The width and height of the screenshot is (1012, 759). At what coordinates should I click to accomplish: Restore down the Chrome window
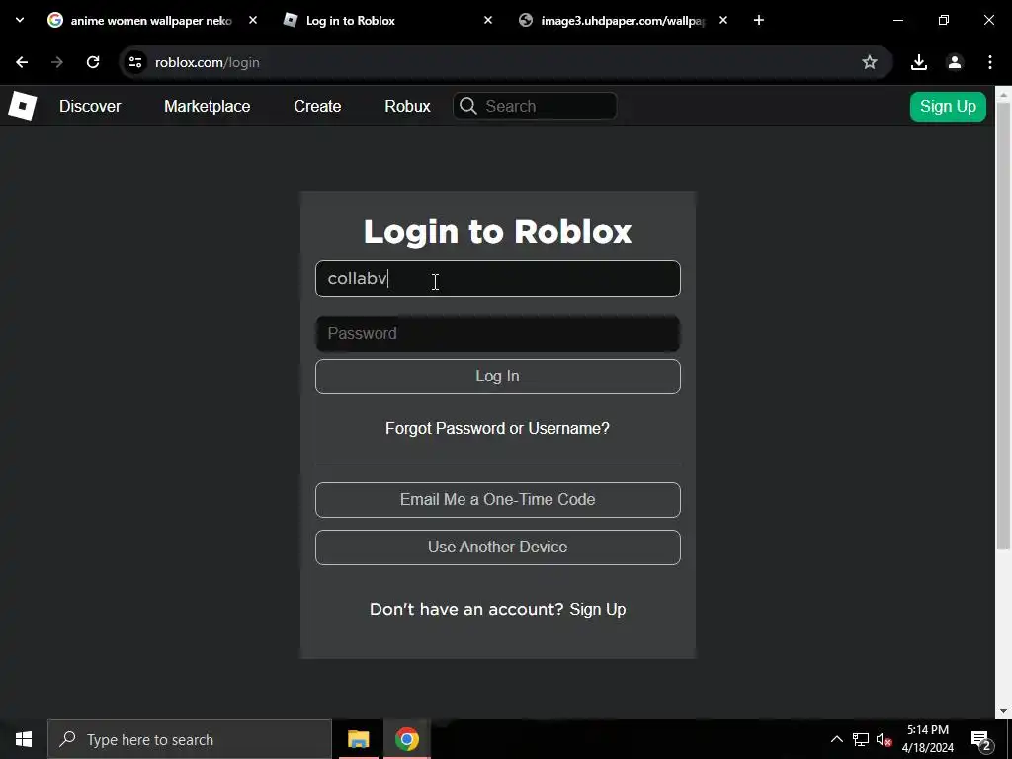[x=944, y=20]
